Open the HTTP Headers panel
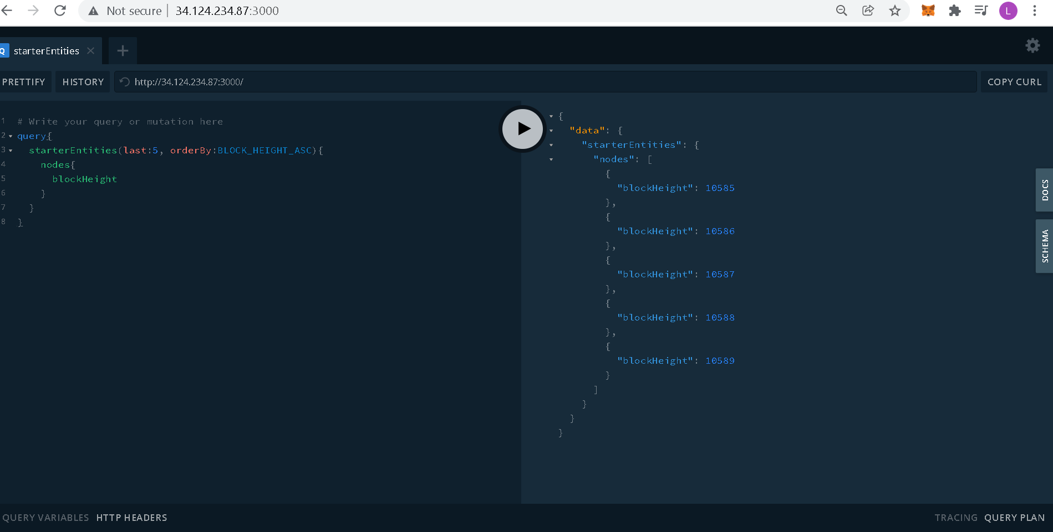The image size is (1053, 532). (131, 518)
